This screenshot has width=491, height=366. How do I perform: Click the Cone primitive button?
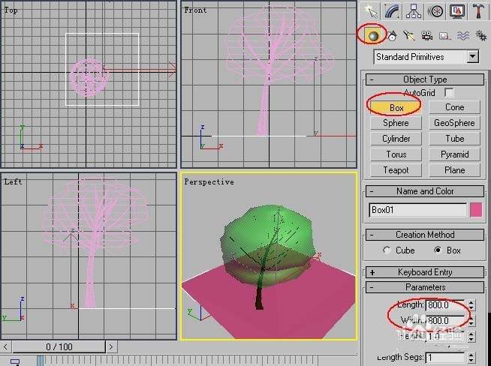[454, 107]
